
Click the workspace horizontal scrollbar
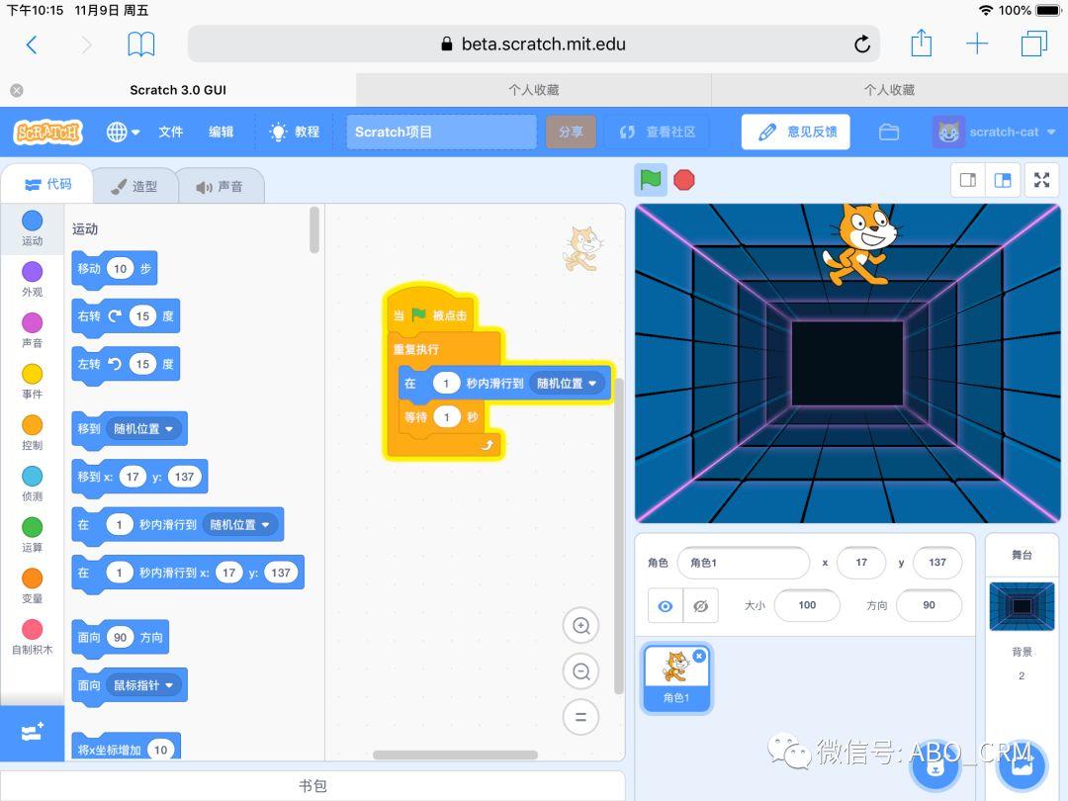455,755
